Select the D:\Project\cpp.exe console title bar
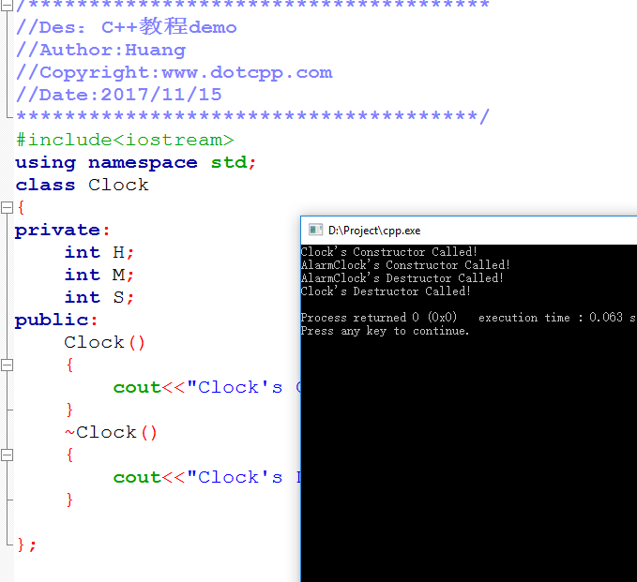Image resolution: width=637 pixels, height=582 pixels. (x=469, y=230)
